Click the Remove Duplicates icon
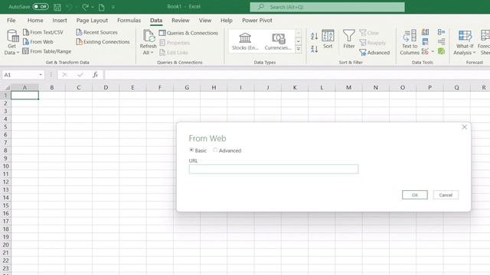This screenshot has height=275, width=490. (x=426, y=41)
